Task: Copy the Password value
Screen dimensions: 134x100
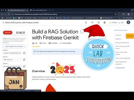Action: point(24,59)
